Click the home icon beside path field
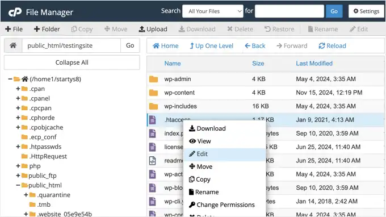 [x=13, y=45]
